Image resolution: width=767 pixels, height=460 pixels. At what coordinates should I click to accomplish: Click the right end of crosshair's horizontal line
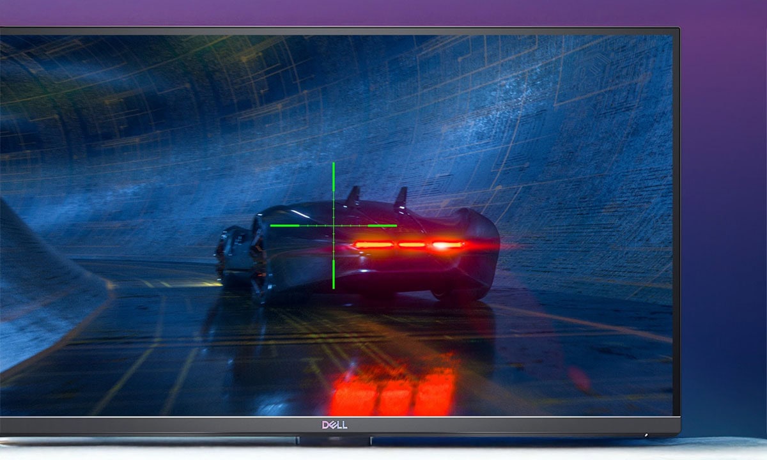point(395,226)
